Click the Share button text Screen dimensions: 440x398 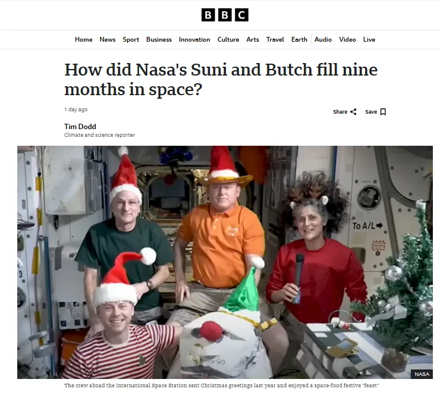[340, 112]
